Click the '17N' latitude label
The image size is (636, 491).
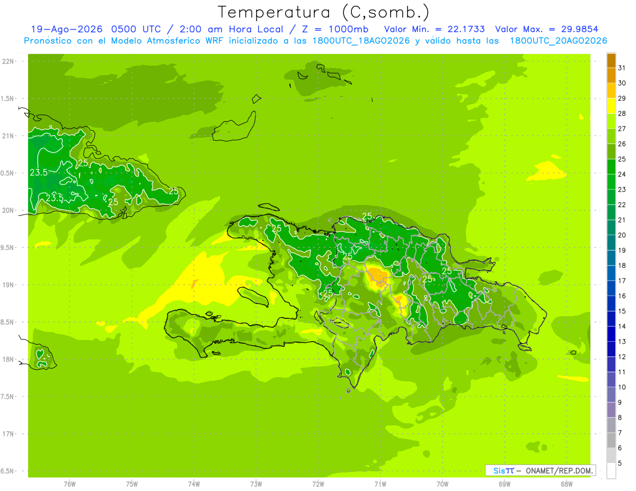(8, 434)
